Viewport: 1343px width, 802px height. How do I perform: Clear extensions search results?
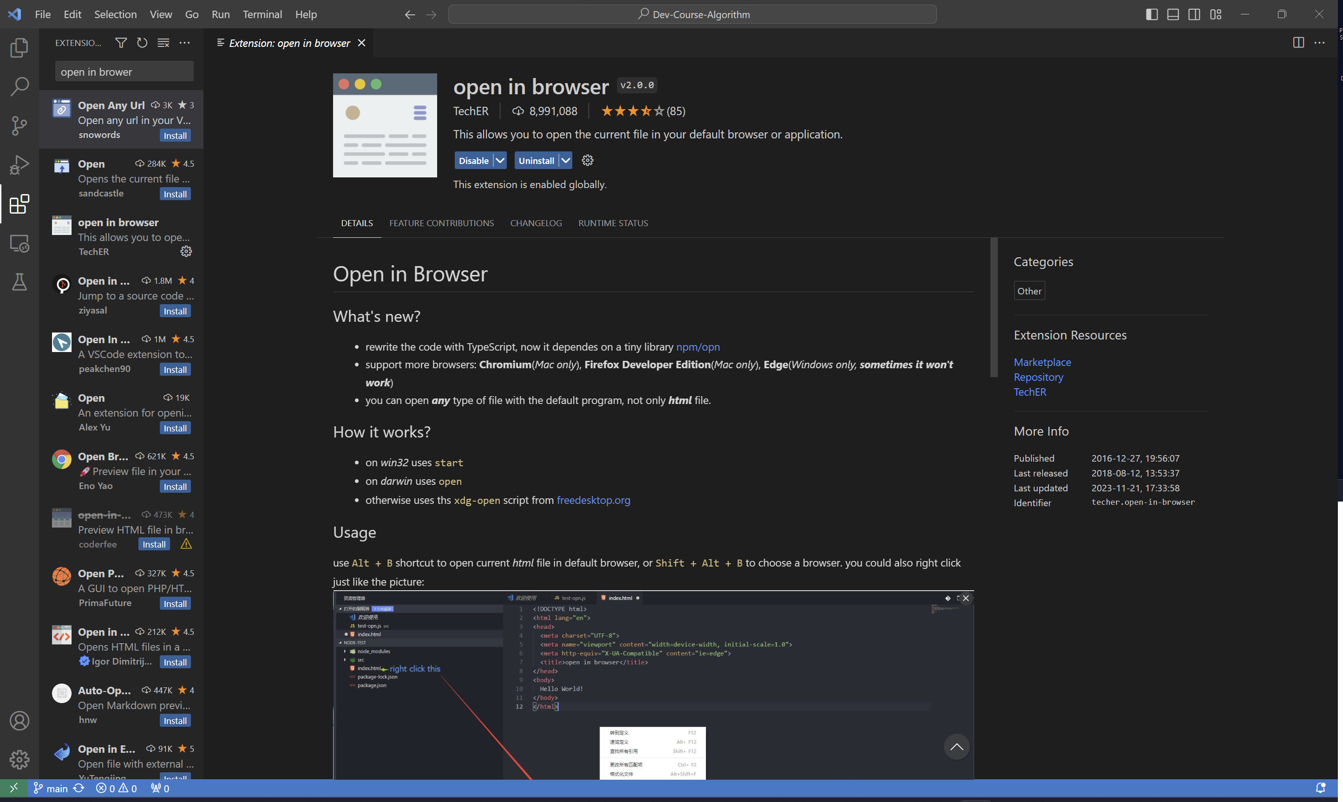point(163,43)
